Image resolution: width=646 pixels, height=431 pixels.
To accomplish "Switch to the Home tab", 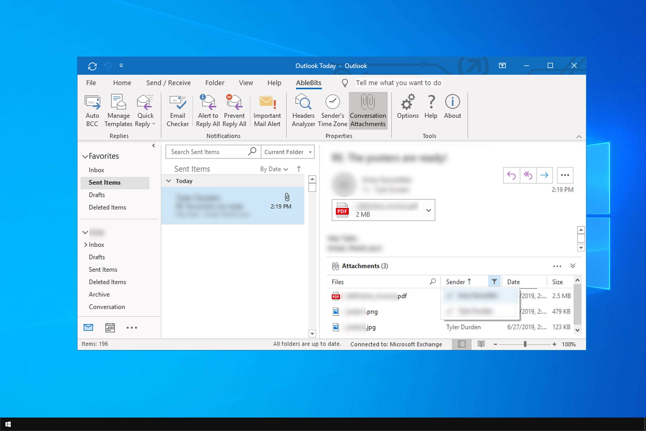I will click(122, 83).
